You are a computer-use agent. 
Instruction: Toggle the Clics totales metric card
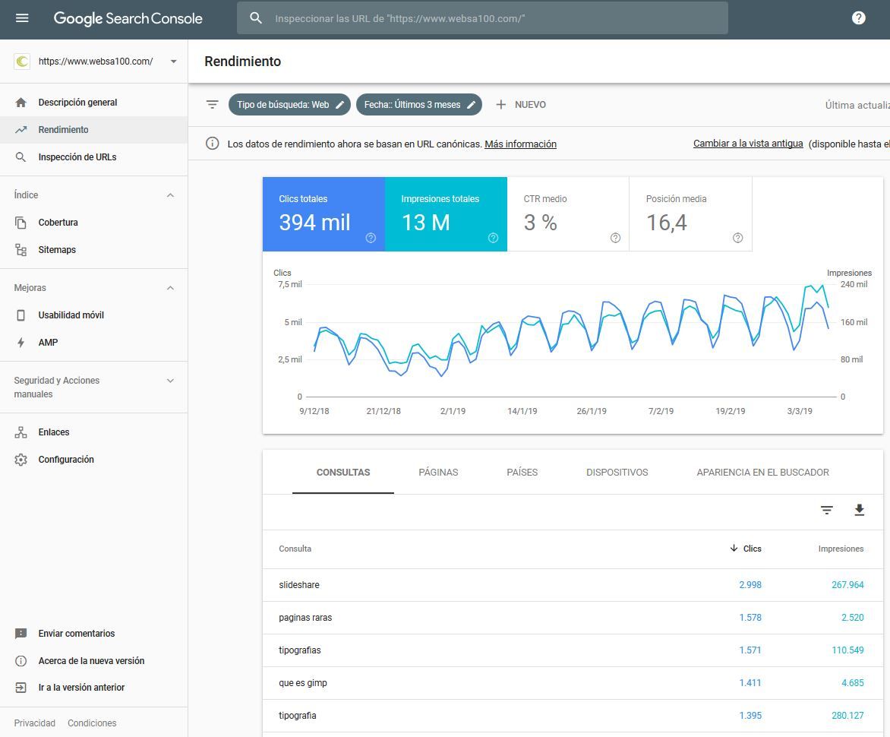[323, 214]
